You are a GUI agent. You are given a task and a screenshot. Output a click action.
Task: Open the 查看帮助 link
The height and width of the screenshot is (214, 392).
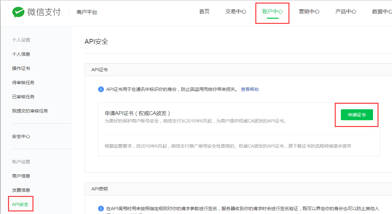click(x=250, y=89)
